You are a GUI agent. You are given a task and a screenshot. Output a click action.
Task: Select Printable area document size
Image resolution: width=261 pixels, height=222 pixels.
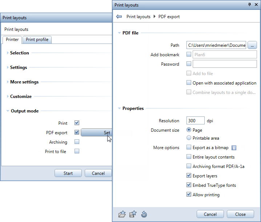click(189, 138)
